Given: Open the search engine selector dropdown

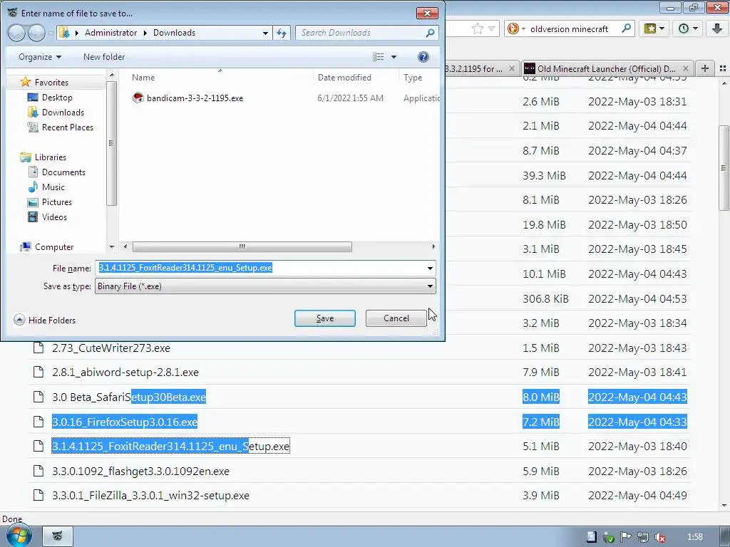Looking at the screenshot, I should coord(516,28).
